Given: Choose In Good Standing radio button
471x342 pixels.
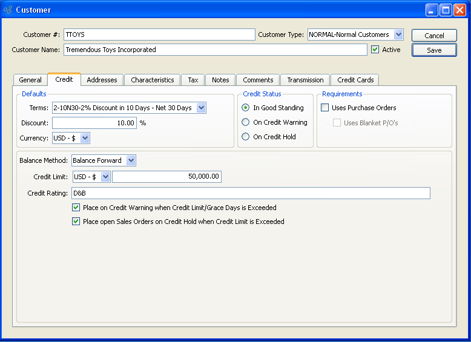Looking at the screenshot, I should (246, 108).
